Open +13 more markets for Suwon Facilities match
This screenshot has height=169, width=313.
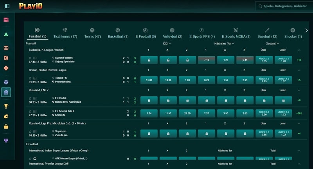299,60
